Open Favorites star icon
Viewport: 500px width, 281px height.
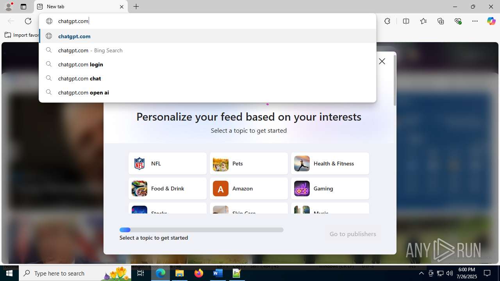(423, 21)
